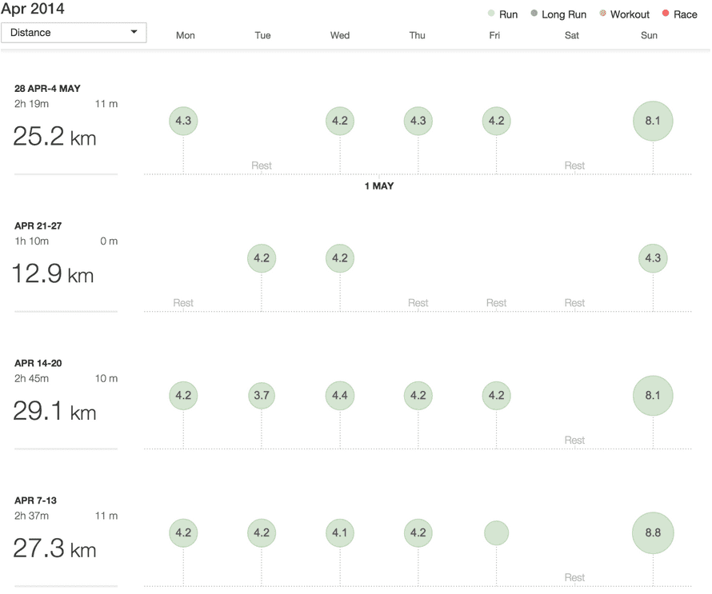This screenshot has height=594, width=712.
Task: Select the Sun column header
Action: [649, 35]
